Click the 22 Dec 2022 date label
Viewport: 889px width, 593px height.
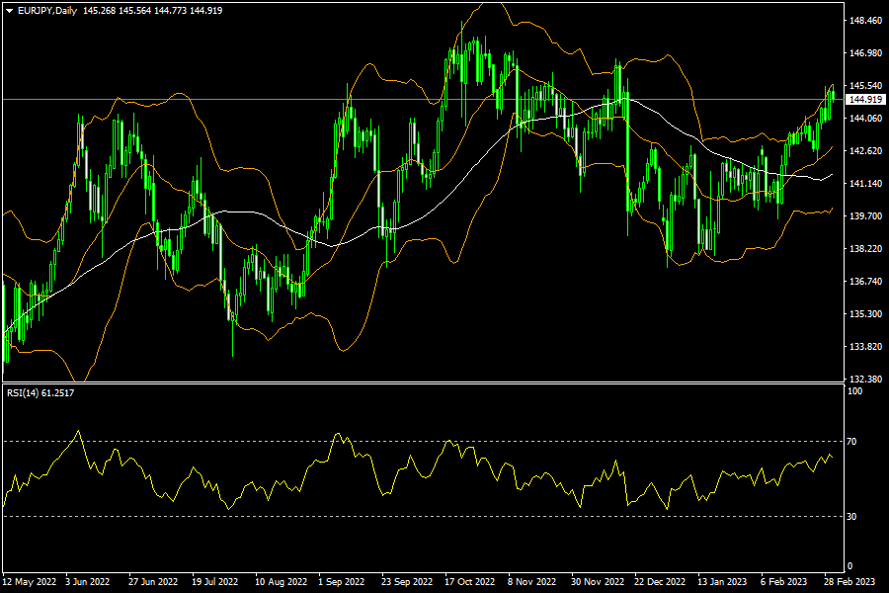(x=660, y=582)
